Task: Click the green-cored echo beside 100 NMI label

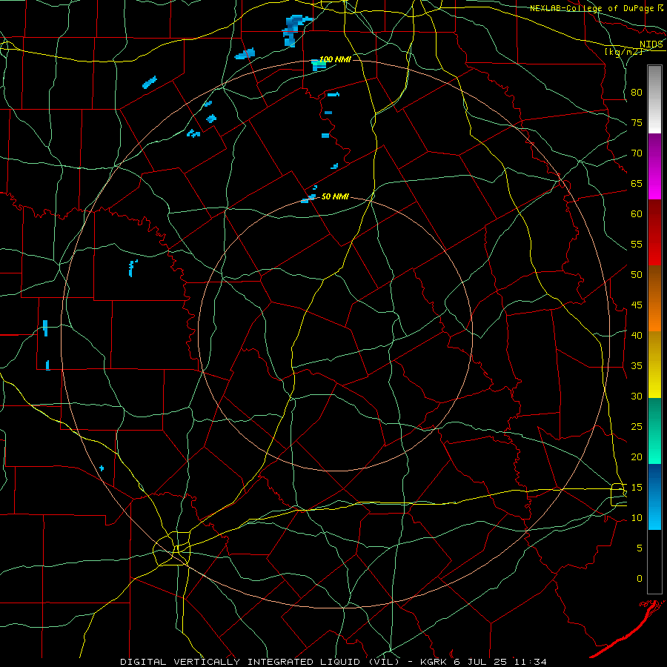Action: 318,65
